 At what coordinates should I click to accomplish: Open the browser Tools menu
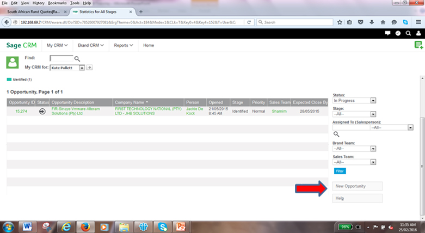click(75, 3)
